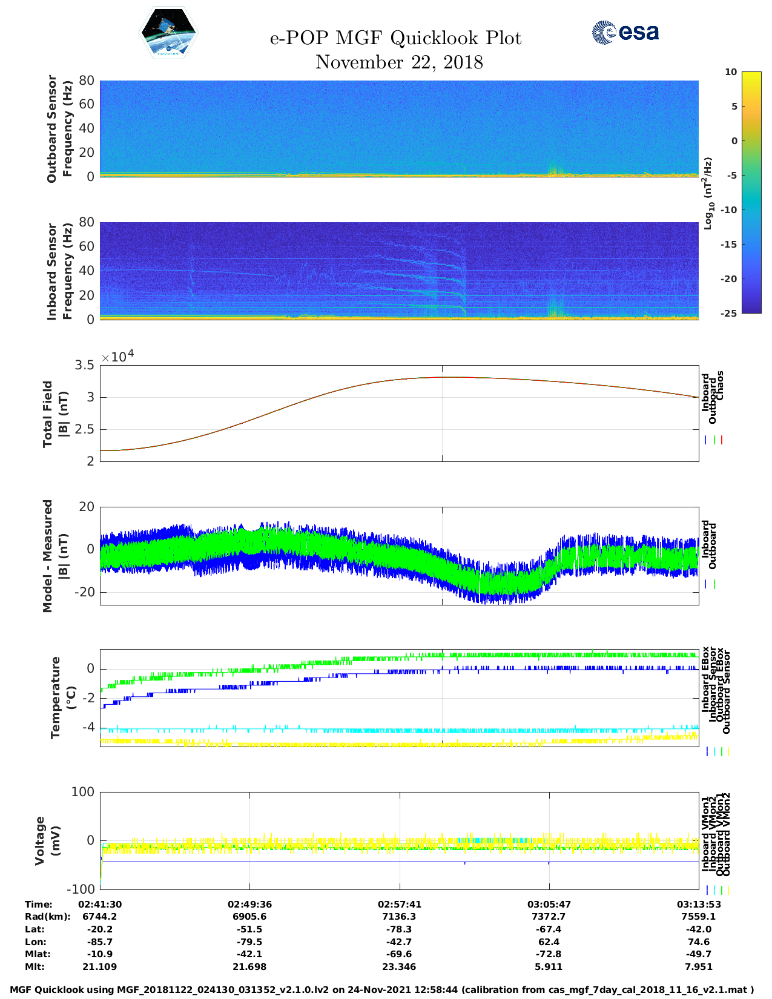Select the Total Field line plot
Image resolution: width=772 pixels, height=999 pixels.
tap(399, 414)
